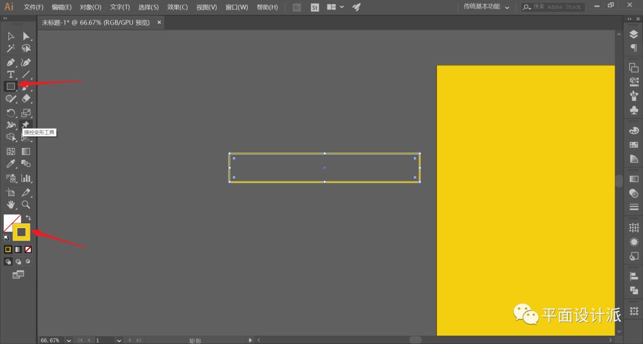Click the yellow stroke color swatch
The image size is (643, 344).
pyautogui.click(x=21, y=232)
